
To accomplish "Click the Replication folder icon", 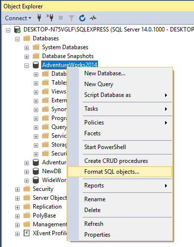I will [26, 207].
